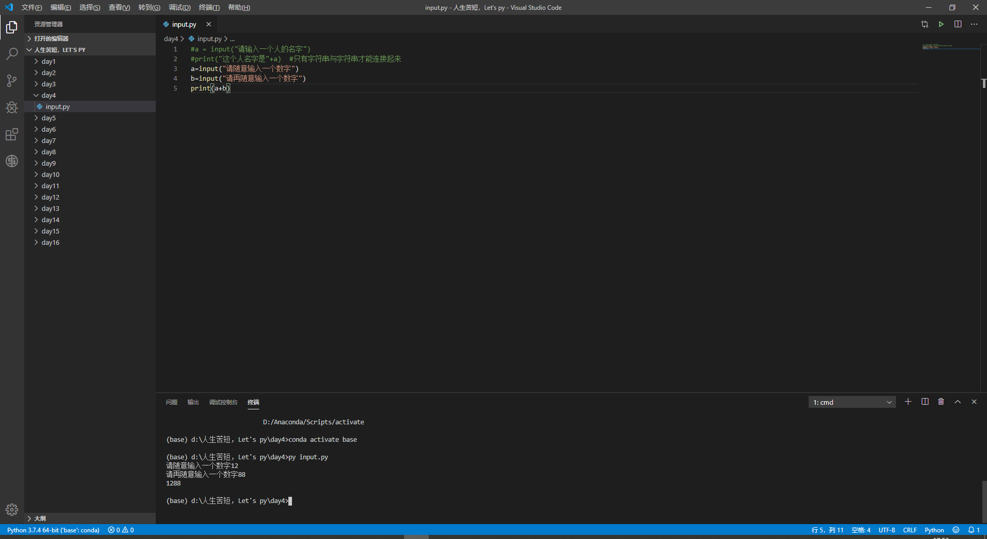Open notifications bell in status bar

click(974, 530)
